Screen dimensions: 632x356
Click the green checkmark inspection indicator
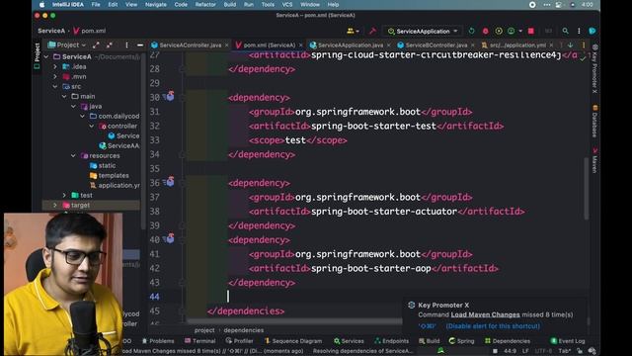(583, 58)
